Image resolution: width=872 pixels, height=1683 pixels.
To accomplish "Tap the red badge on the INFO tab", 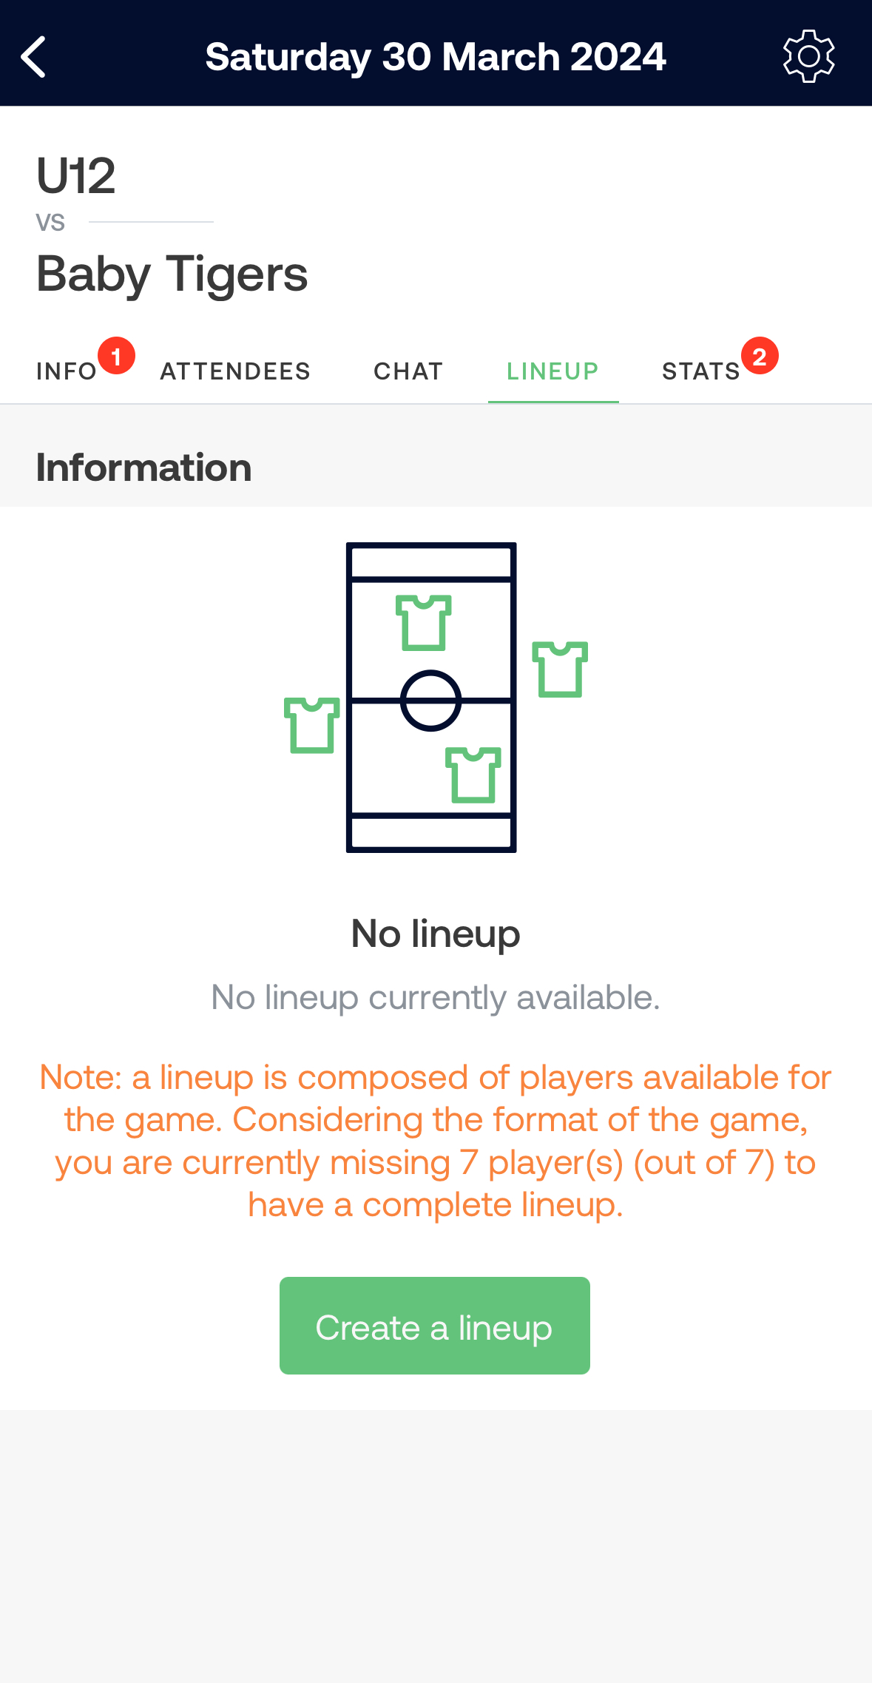I will [116, 357].
